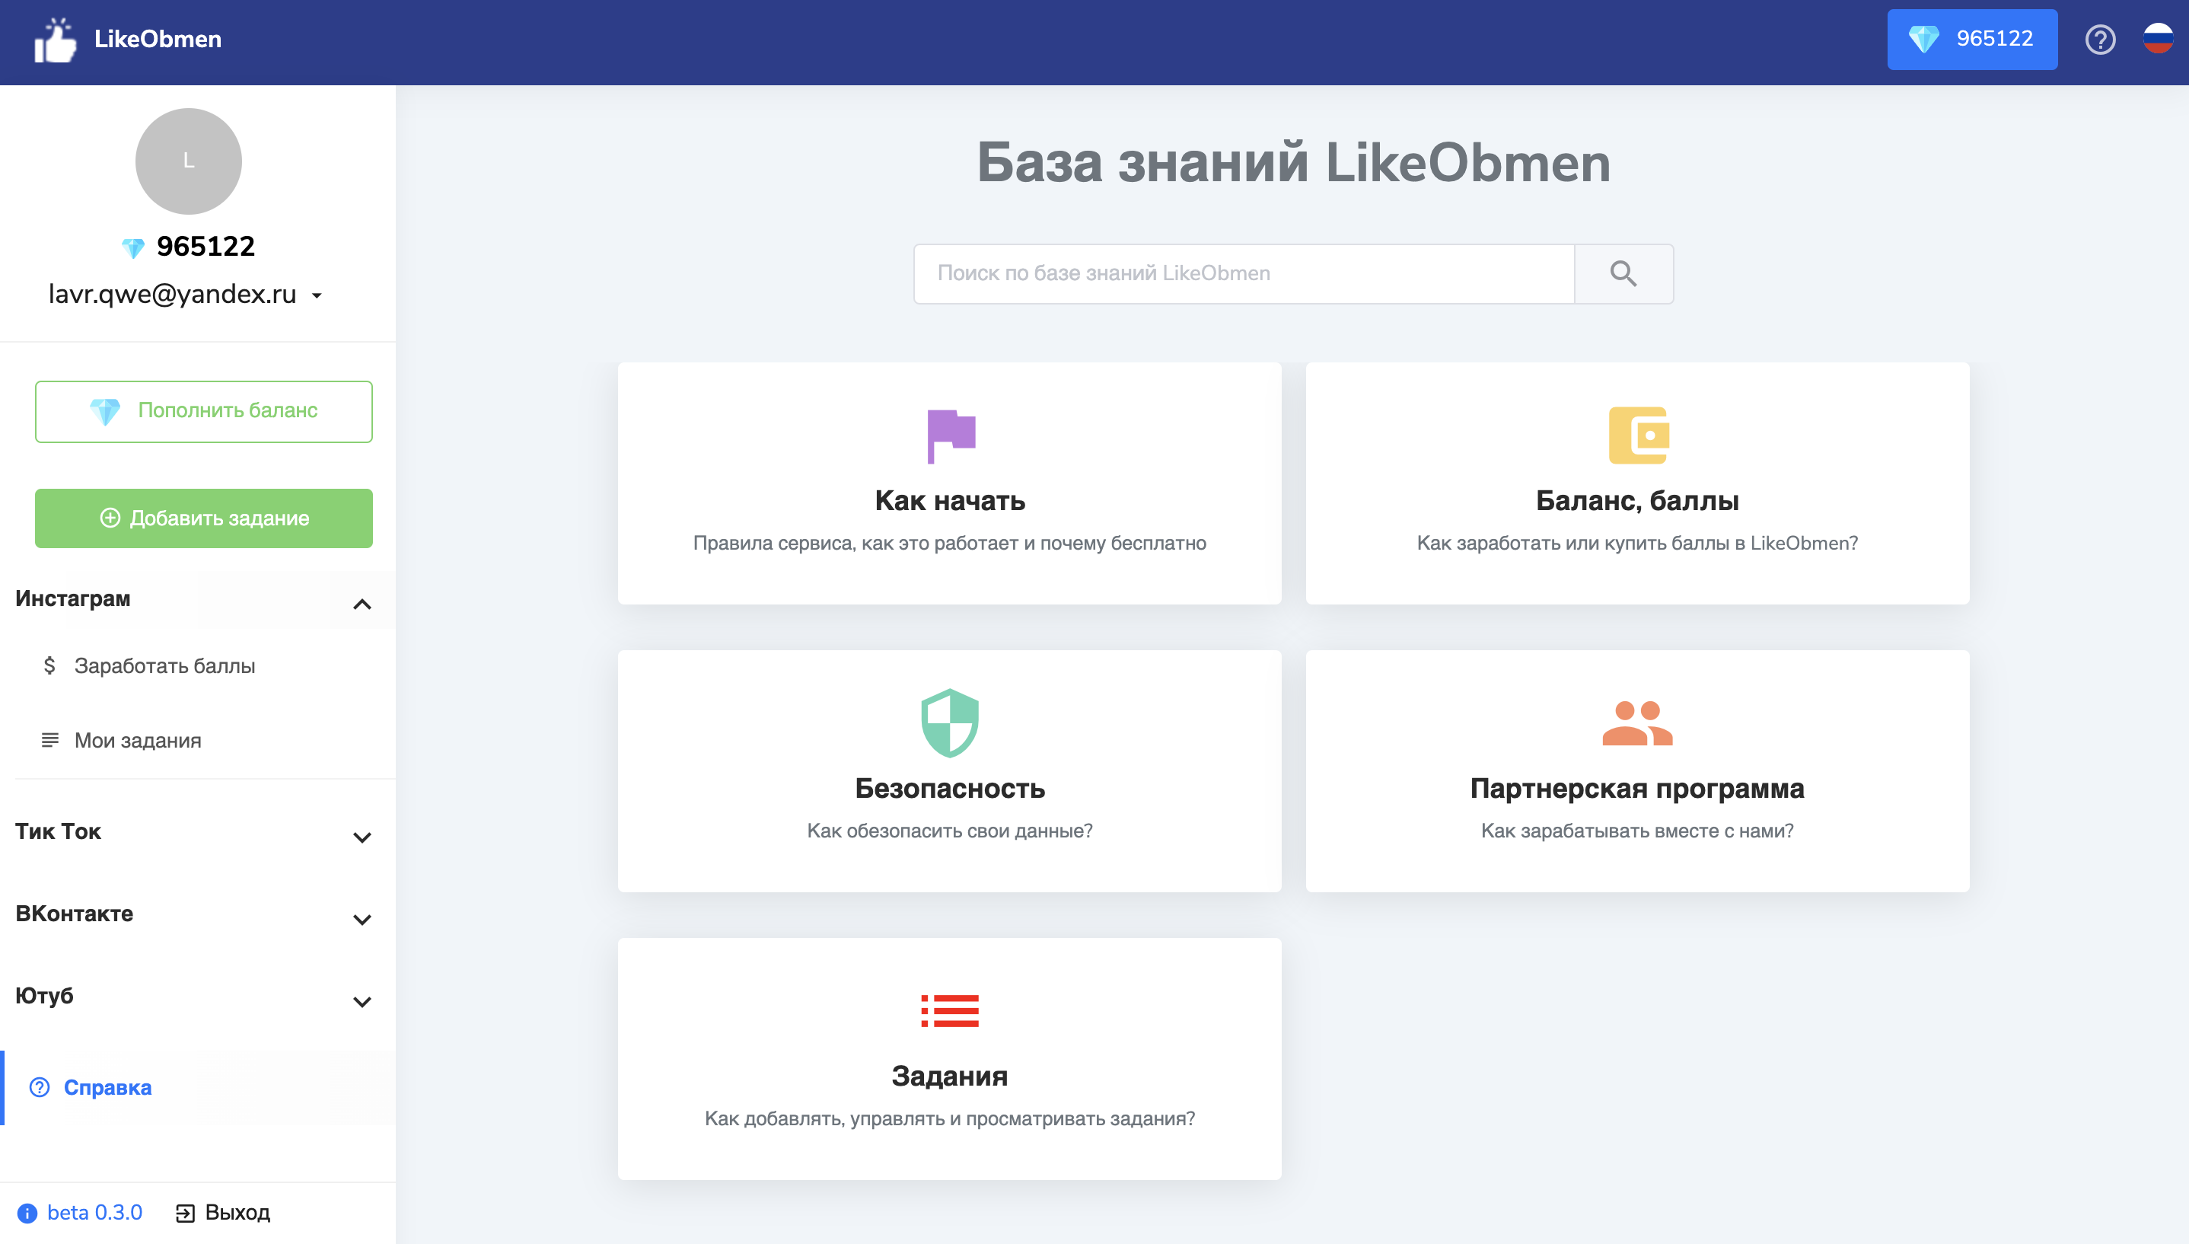Click the list icon beside Мои задания
This screenshot has width=2189, height=1244.
[x=49, y=740]
